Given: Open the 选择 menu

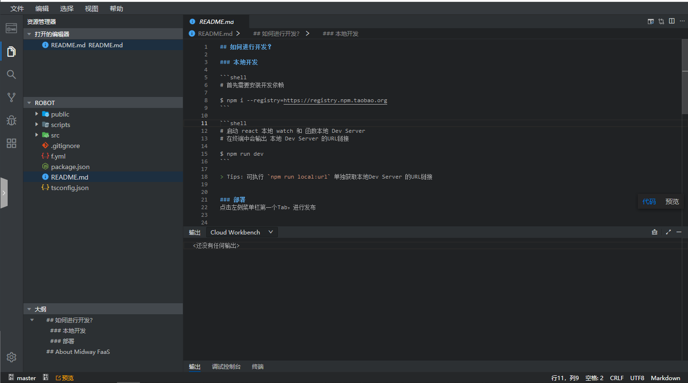Looking at the screenshot, I should click(x=67, y=9).
